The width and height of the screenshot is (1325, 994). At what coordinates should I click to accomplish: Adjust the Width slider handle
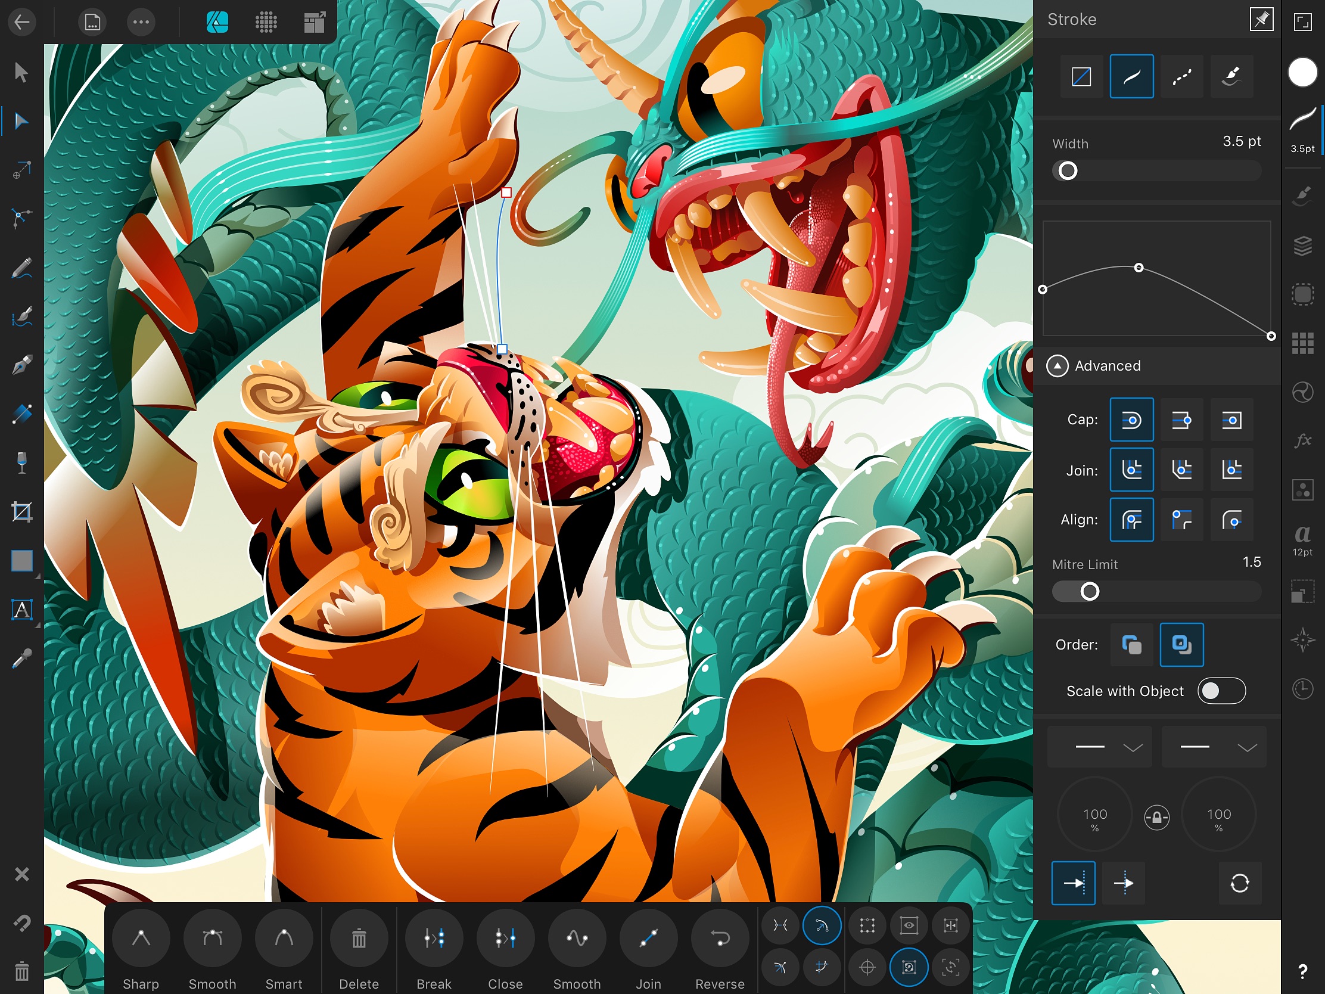(x=1068, y=171)
